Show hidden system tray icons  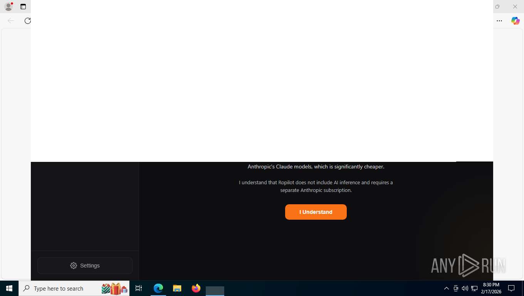click(x=447, y=288)
